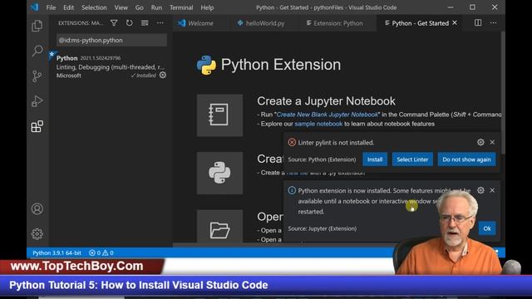The height and width of the screenshot is (299, 532).
Task: Open Jupyter notification settings gear
Action: pyautogui.click(x=480, y=190)
